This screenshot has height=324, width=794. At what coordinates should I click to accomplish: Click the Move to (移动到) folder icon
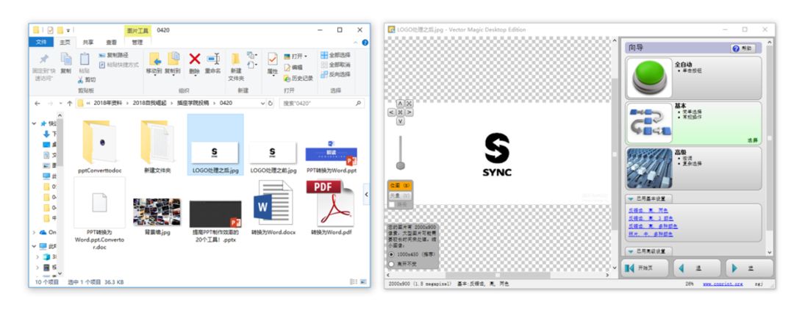click(x=154, y=60)
